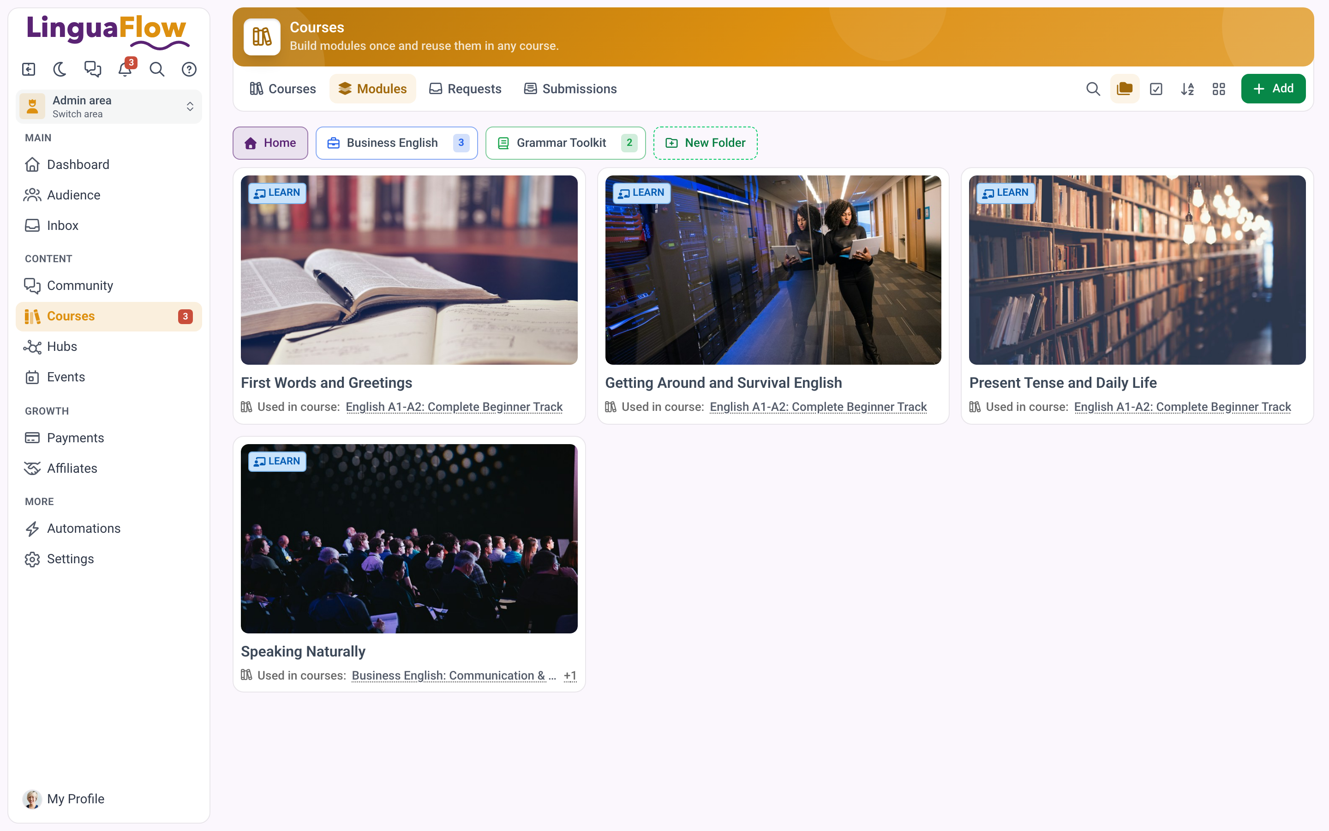Viewport: 1329px width, 831px height.
Task: Switch to the Requests tab
Action: (465, 89)
